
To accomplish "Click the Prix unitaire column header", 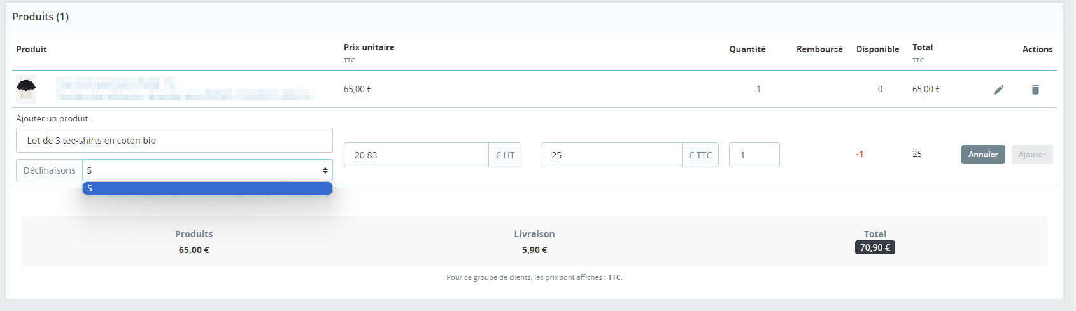I will tap(369, 47).
